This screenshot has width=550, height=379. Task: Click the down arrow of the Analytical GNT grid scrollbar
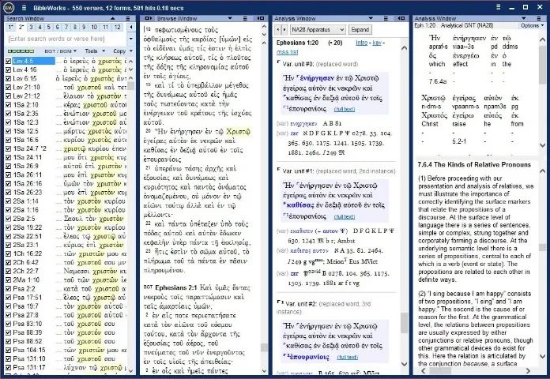tap(542, 144)
